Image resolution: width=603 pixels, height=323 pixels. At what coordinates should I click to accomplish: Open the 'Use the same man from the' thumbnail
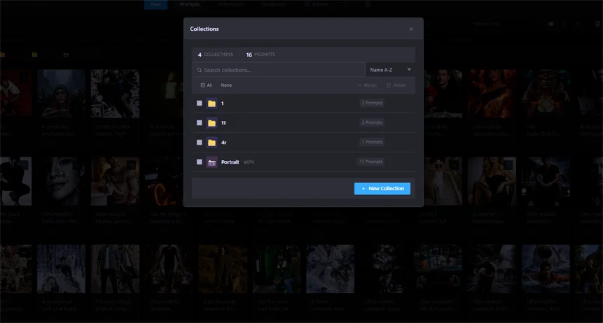point(277,269)
